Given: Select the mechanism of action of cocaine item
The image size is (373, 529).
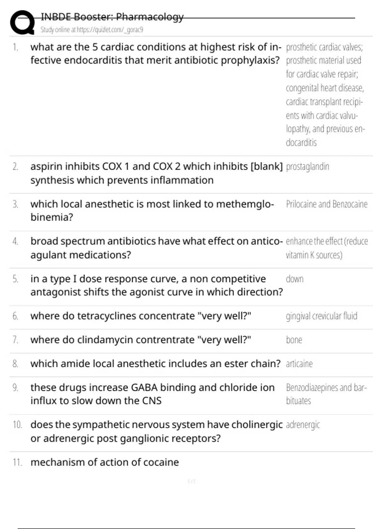Looking at the screenshot, I should tap(104, 462).
